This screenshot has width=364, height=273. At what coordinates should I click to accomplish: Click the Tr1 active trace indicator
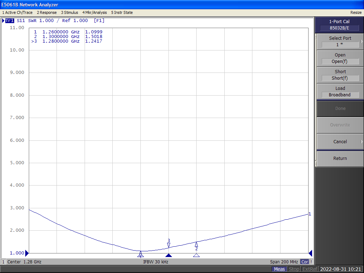10,21
